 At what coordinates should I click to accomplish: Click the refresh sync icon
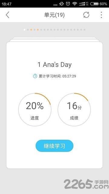86,15
